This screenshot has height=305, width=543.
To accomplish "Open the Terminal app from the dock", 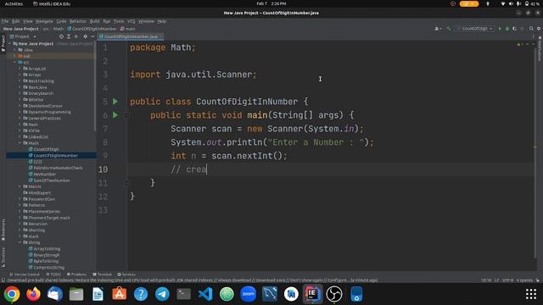I will [183, 294].
